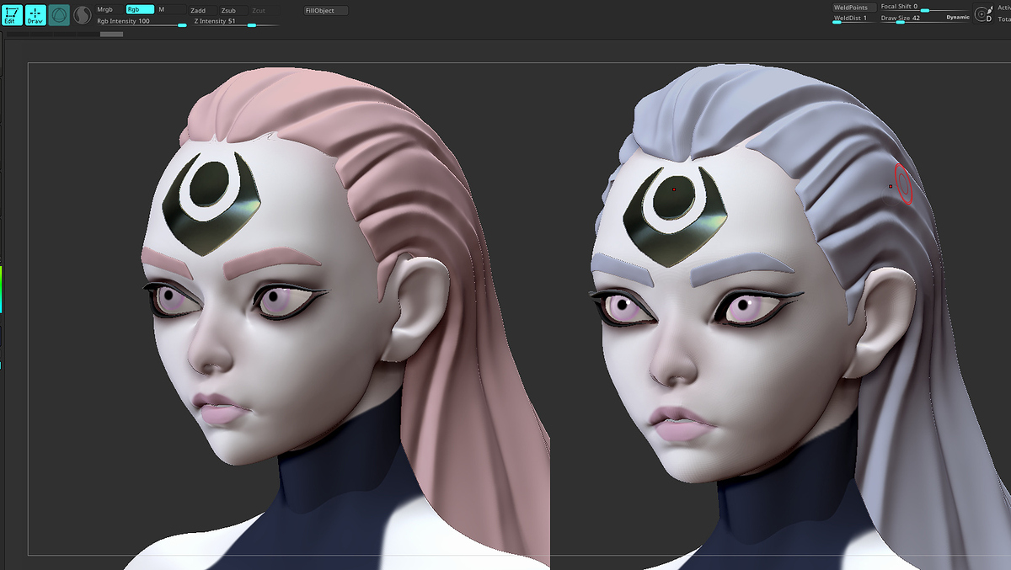Toggle the Rgb painting mode
The height and width of the screenshot is (570, 1011).
coord(140,10)
